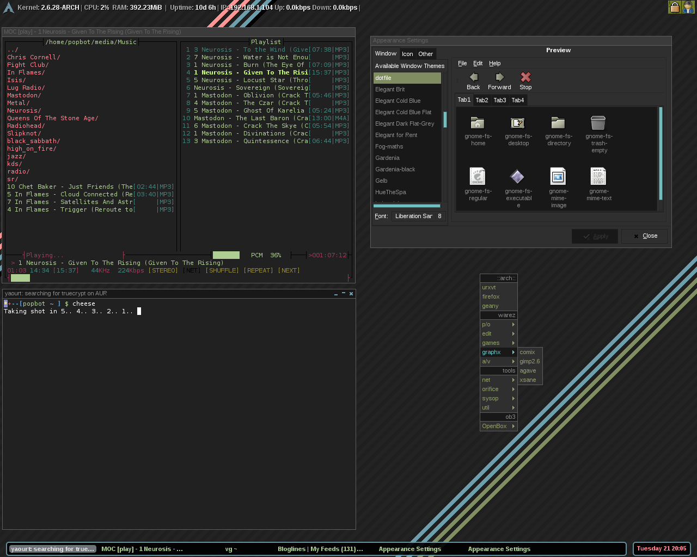This screenshot has width=697, height=557.
Task: Expand the p/o submenu
Action: [498, 324]
